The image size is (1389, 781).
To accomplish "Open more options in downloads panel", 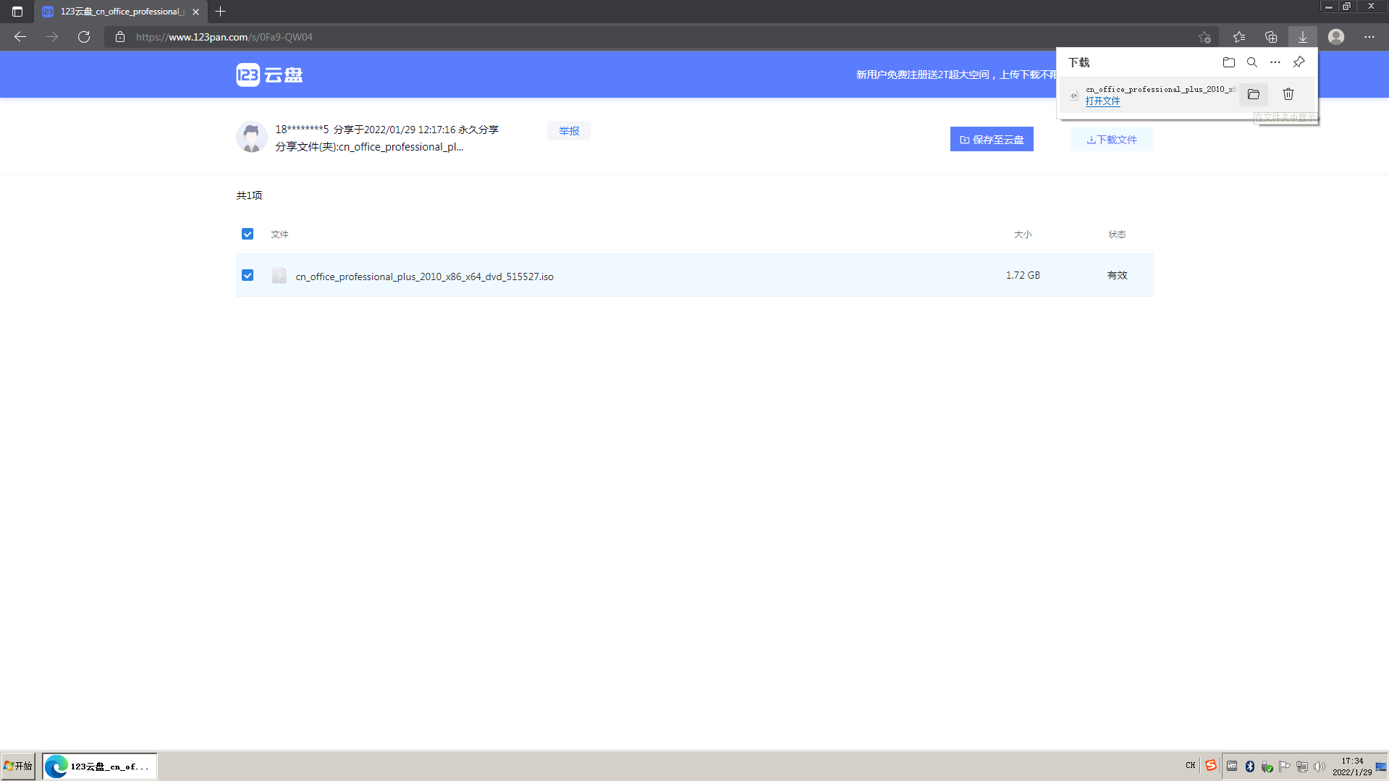I will point(1275,62).
